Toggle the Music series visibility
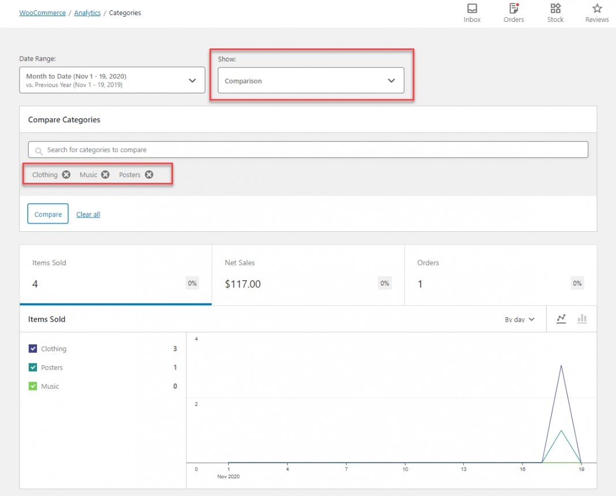This screenshot has height=496, width=616. [x=33, y=386]
